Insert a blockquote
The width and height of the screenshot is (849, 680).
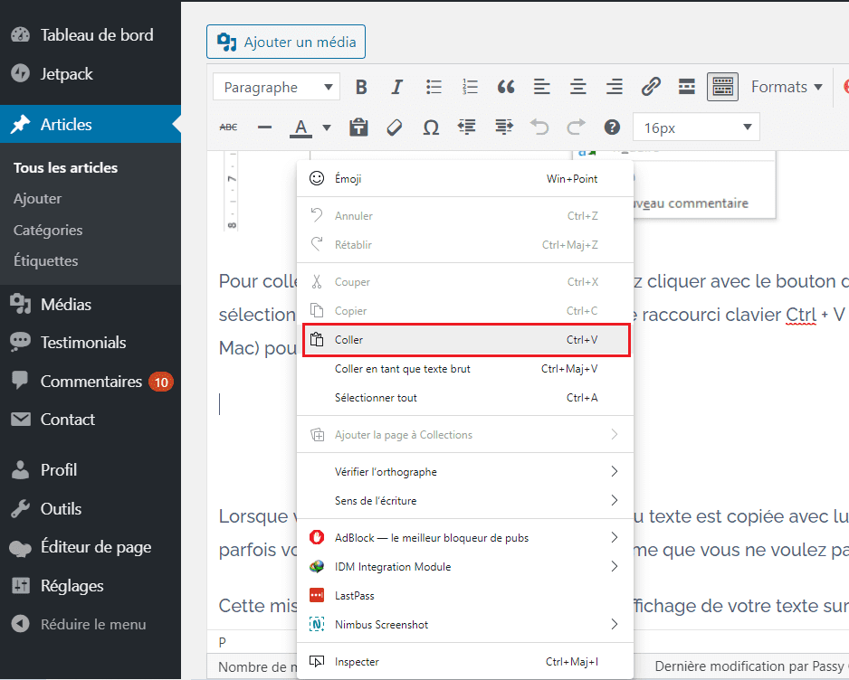(x=505, y=86)
